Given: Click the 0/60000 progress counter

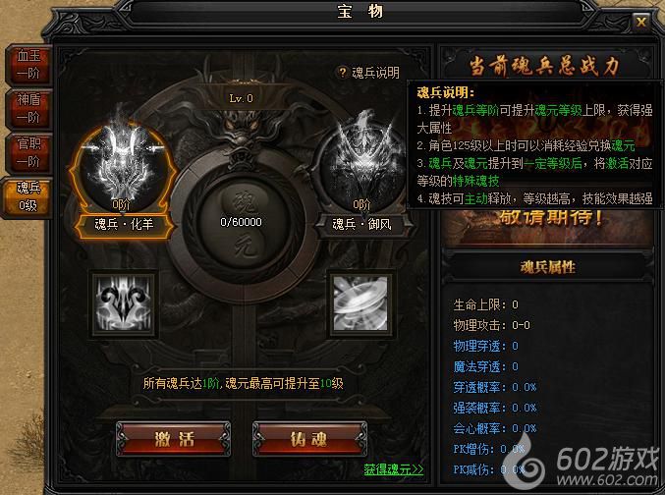Looking at the screenshot, I should pyautogui.click(x=241, y=222).
